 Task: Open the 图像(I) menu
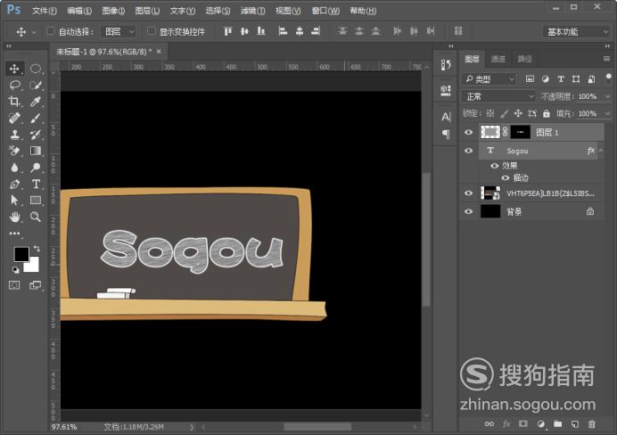coord(113,11)
